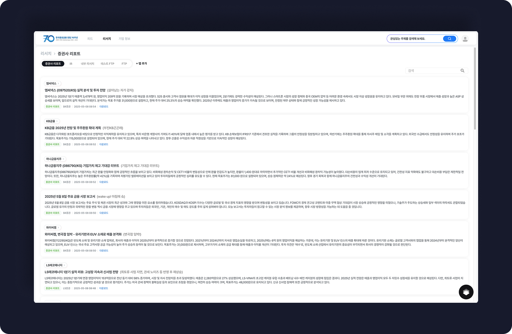This screenshot has height=334, width=512.
Task: Open the floating layers stack button
Action: click(x=466, y=292)
